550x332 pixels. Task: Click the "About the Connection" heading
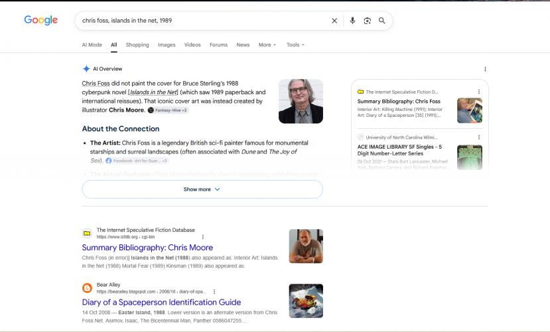click(121, 129)
